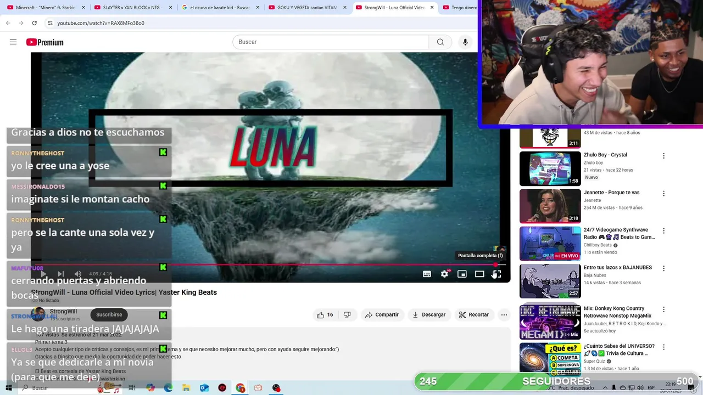Open File Explorer from the taskbar
This screenshot has height=395, width=703.
(186, 388)
